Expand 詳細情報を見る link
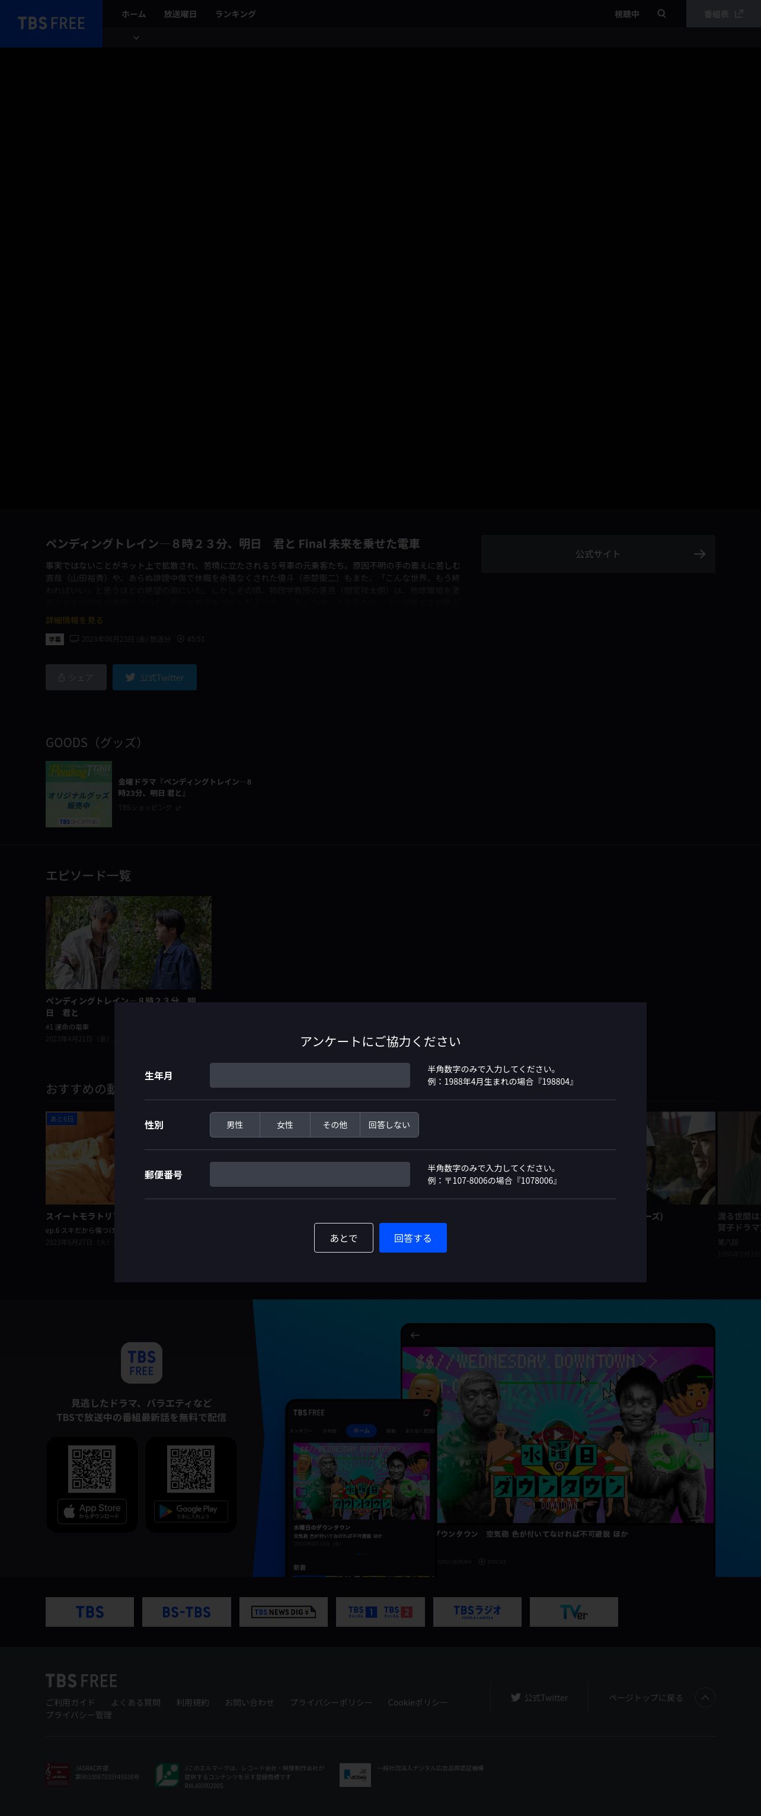761x1816 pixels. click(75, 620)
